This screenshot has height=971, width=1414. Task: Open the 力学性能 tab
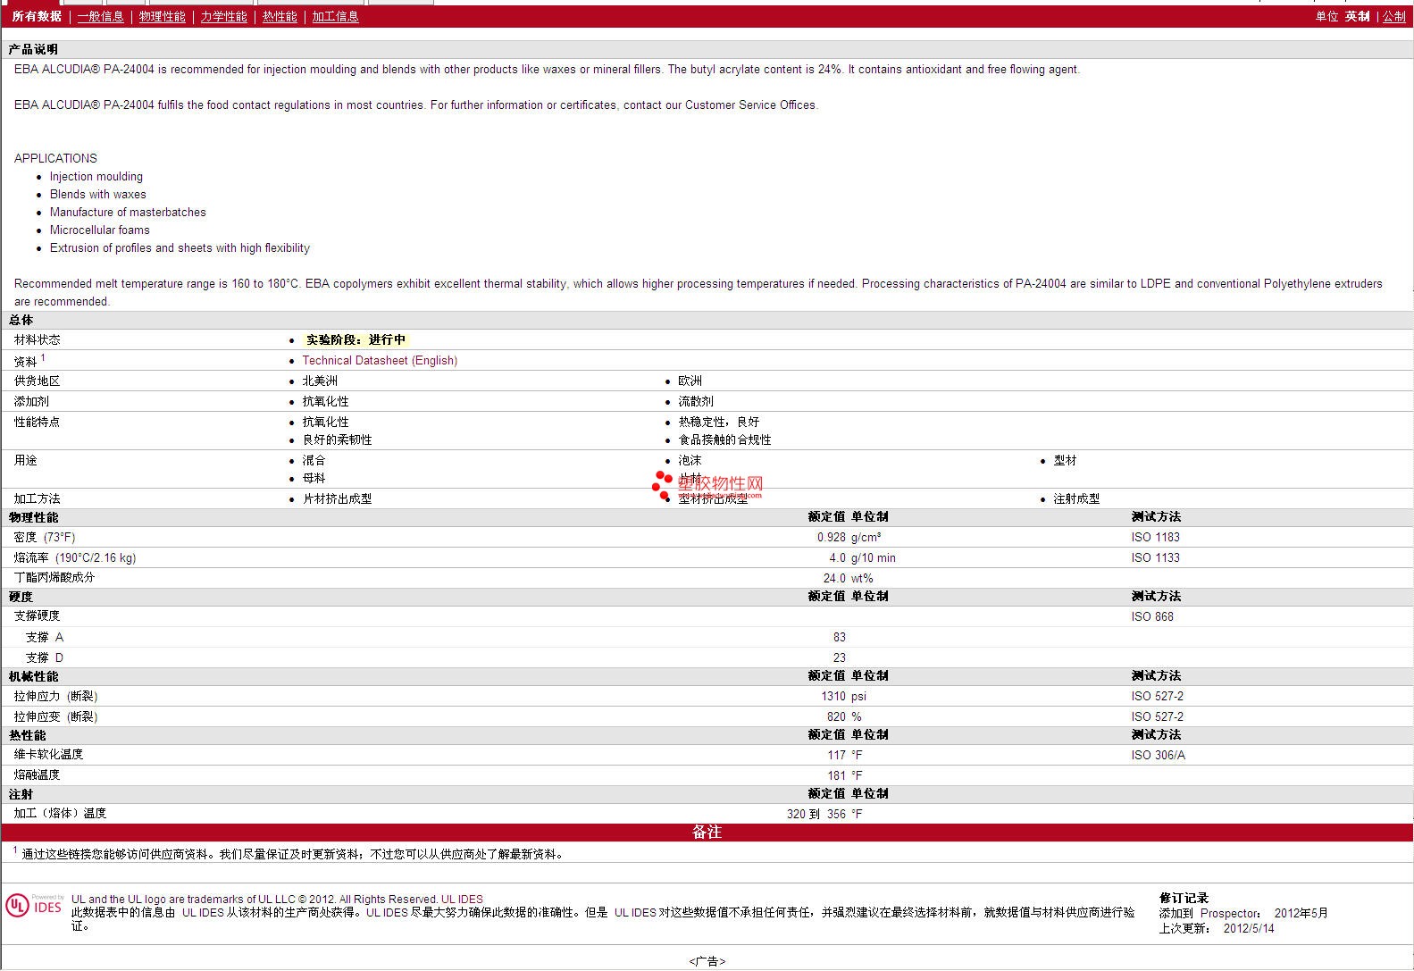pyautogui.click(x=223, y=16)
